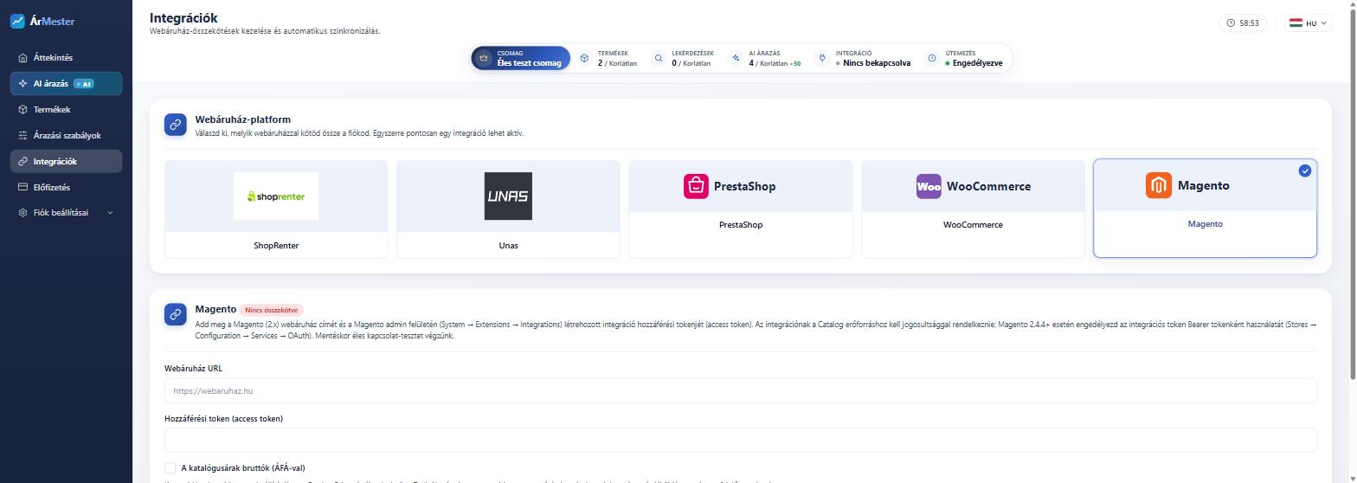1357x483 pixels.
Task: Click the Áttekintés home icon
Action: pyautogui.click(x=23, y=58)
